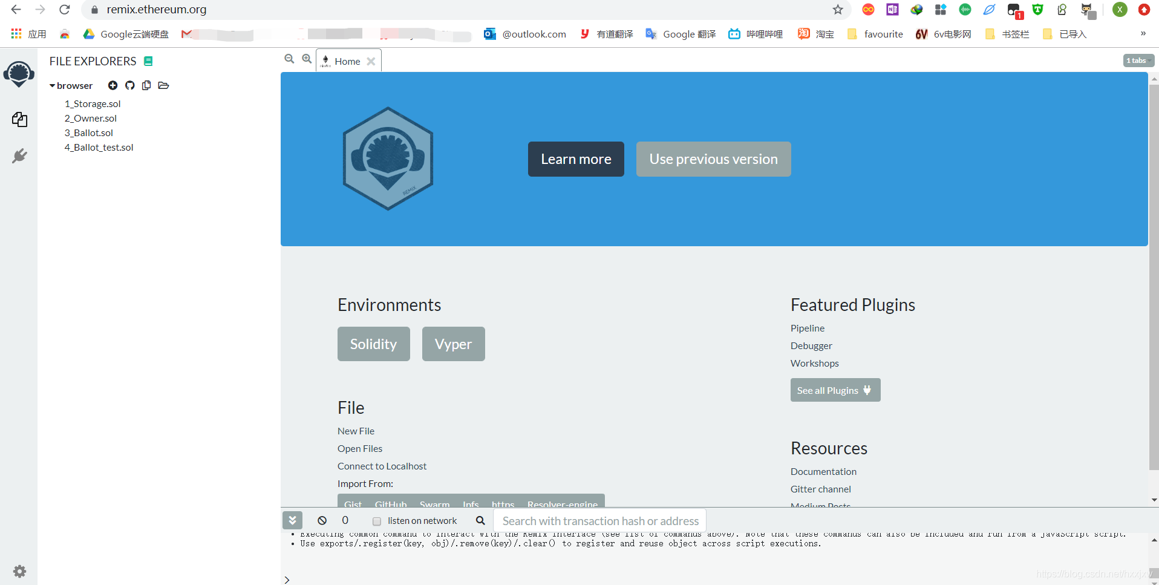Image resolution: width=1159 pixels, height=585 pixels.
Task: Click the terminal search magnifier icon
Action: click(480, 520)
